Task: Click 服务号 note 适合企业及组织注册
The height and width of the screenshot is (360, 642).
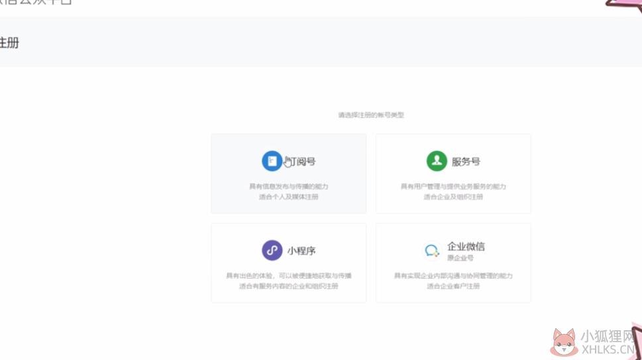Action: [x=453, y=197]
